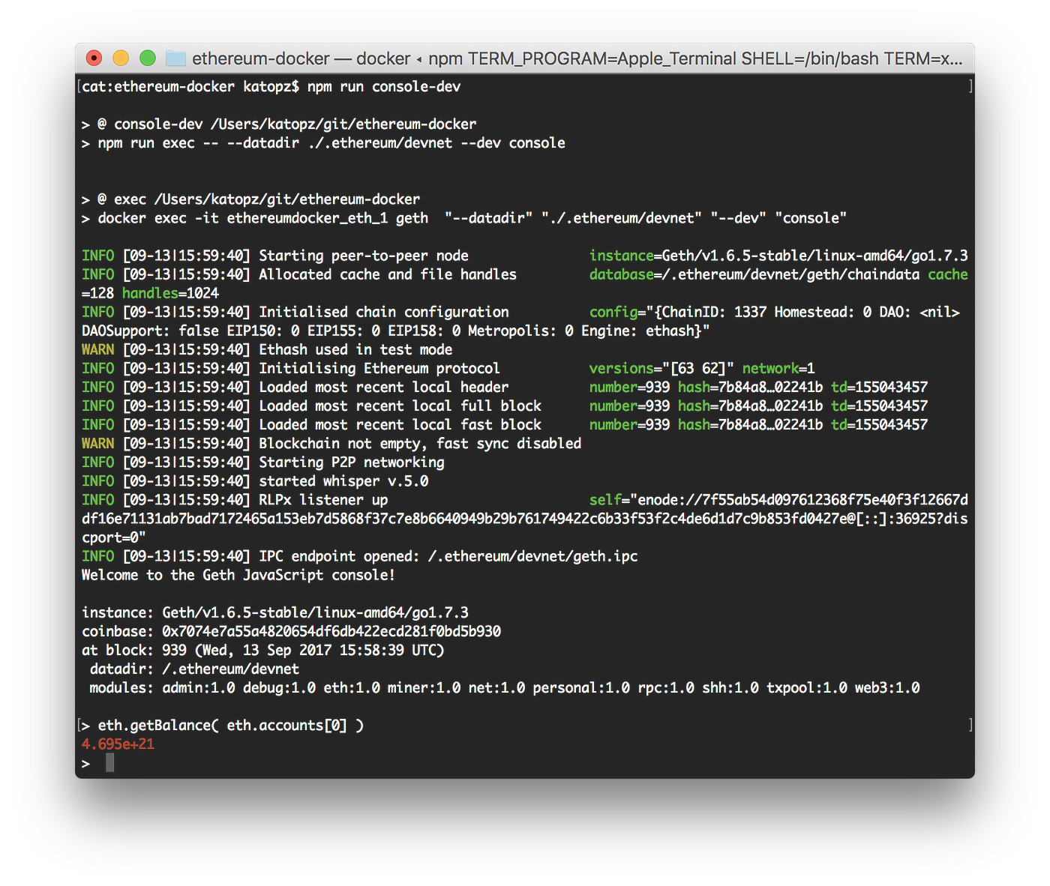The image size is (1050, 886).
Task: Click 'Starting P2P networking' log message
Action: [352, 462]
